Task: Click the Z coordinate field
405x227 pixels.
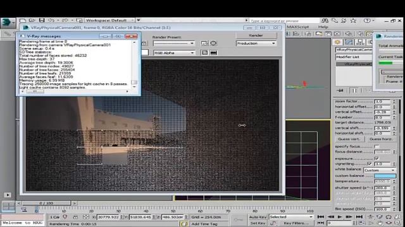Action: (x=173, y=217)
